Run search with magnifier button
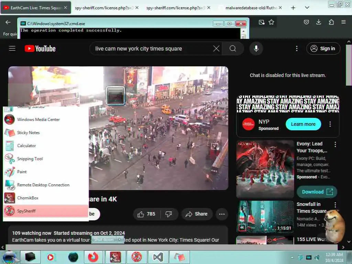 coord(233,48)
